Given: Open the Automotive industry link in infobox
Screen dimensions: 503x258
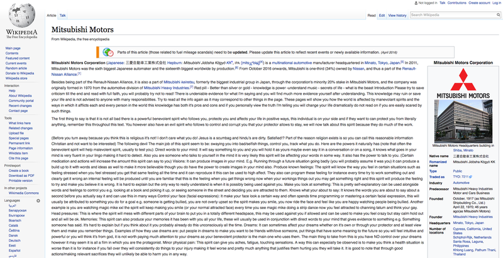Looking at the screenshot, I should tap(461, 183).
